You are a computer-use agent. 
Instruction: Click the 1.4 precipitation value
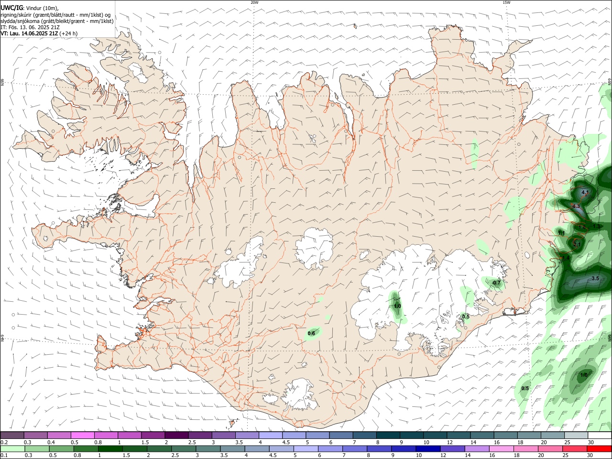coord(566,258)
